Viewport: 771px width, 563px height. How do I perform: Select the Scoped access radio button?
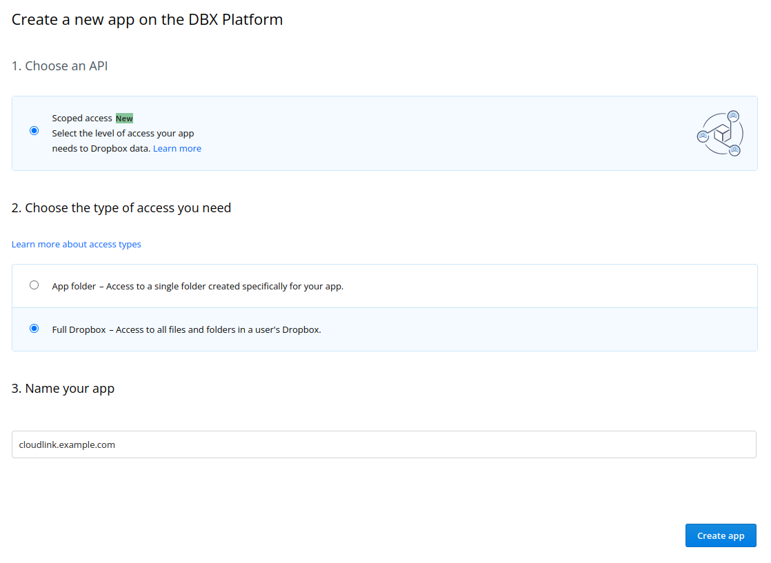[34, 131]
